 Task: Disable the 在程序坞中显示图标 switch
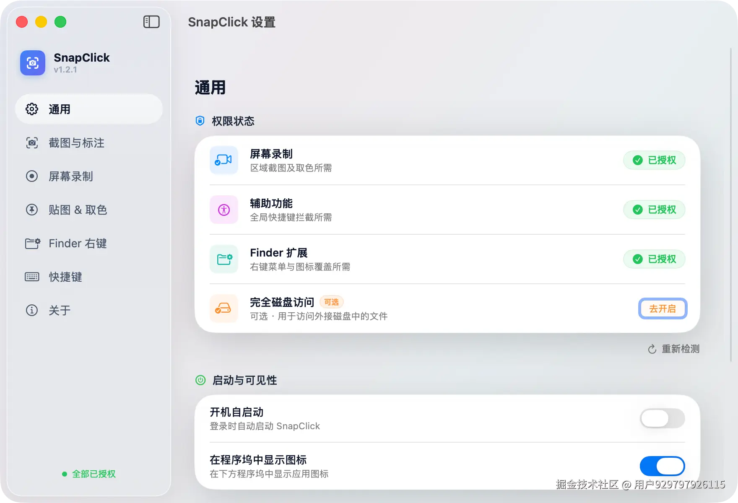[663, 466]
